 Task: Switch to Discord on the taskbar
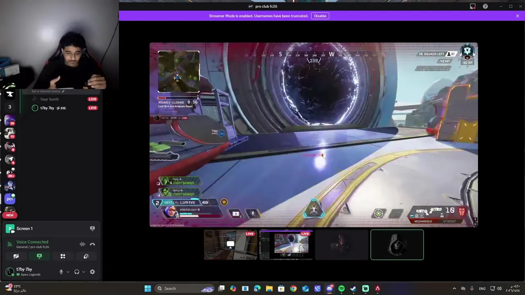point(329,288)
